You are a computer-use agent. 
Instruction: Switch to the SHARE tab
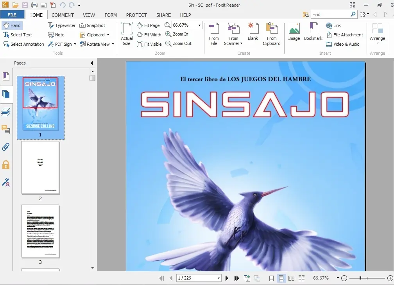163,15
